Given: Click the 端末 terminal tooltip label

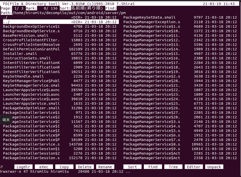Looking at the screenshot, I should (6, 120).
